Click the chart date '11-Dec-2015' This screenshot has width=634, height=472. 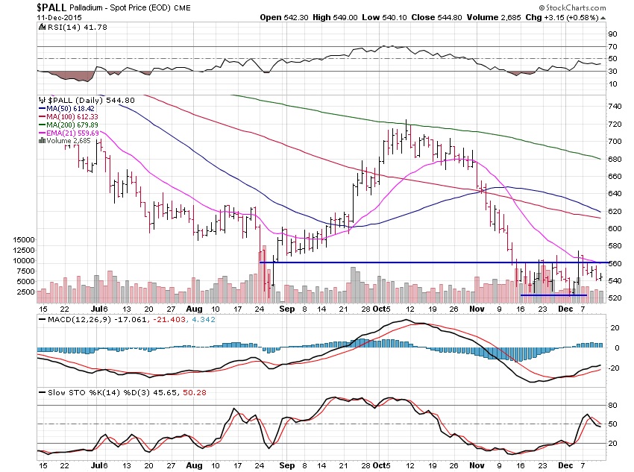59,18
